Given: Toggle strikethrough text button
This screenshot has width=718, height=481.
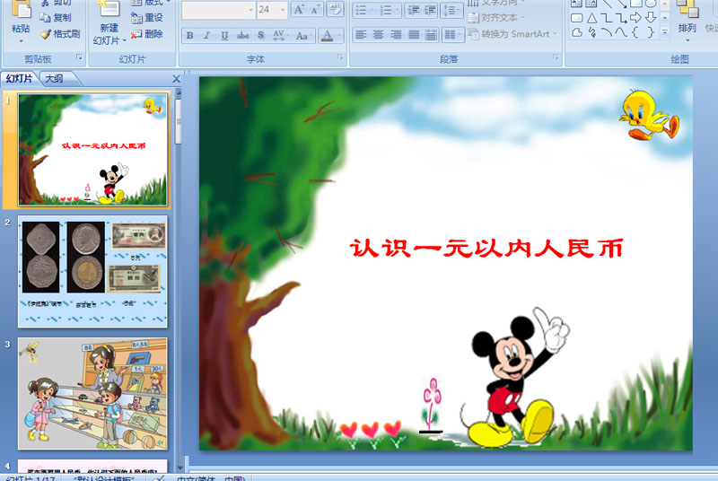Looking at the screenshot, I should coord(242,35).
